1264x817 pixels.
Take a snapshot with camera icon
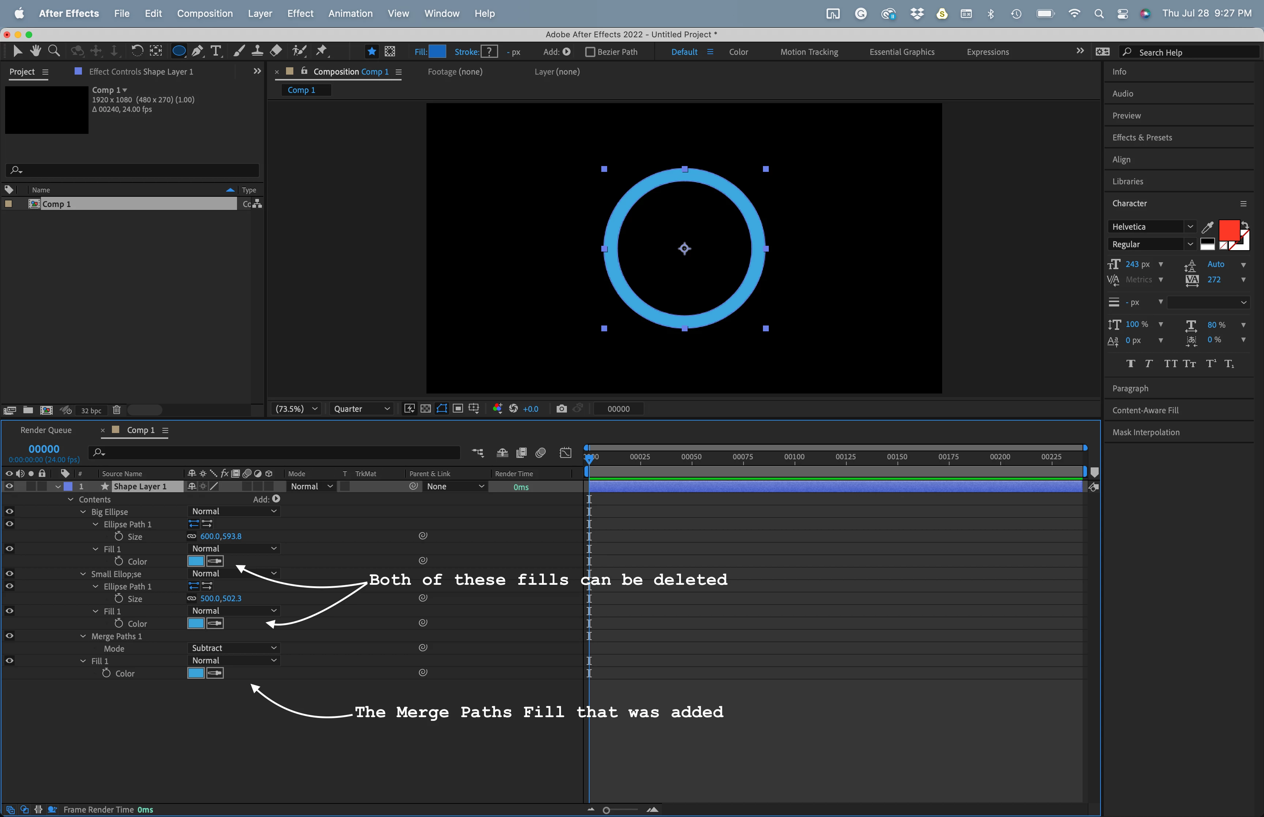(x=561, y=408)
